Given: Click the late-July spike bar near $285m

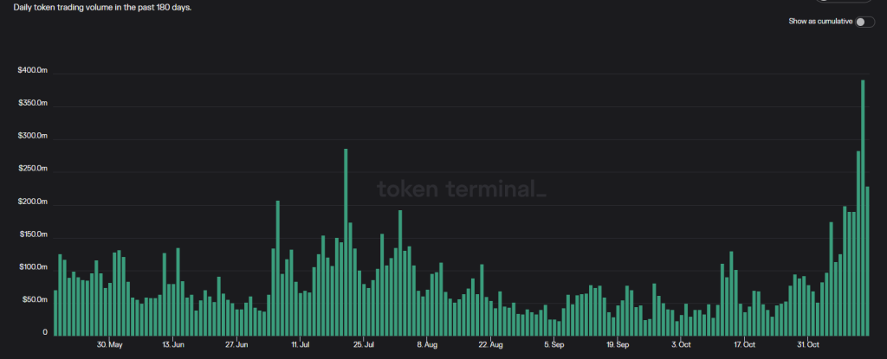Looking at the screenshot, I should point(346,242).
